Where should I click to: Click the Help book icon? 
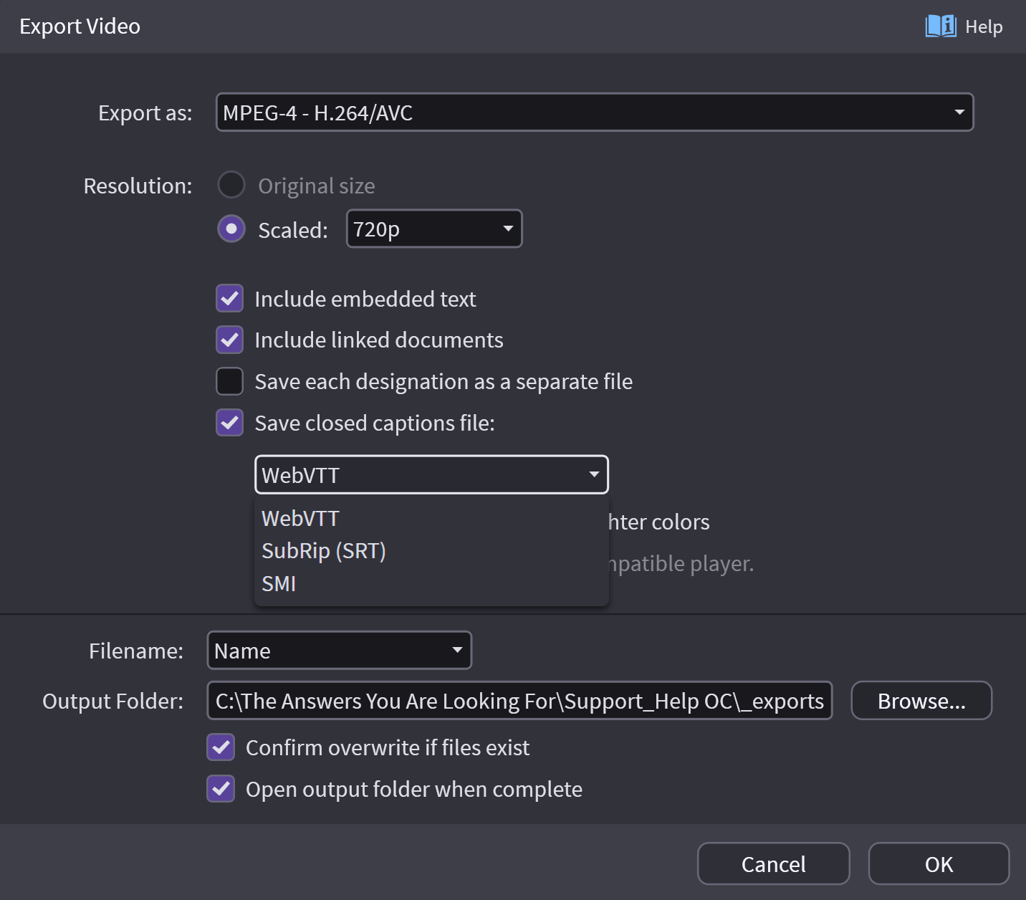940,27
